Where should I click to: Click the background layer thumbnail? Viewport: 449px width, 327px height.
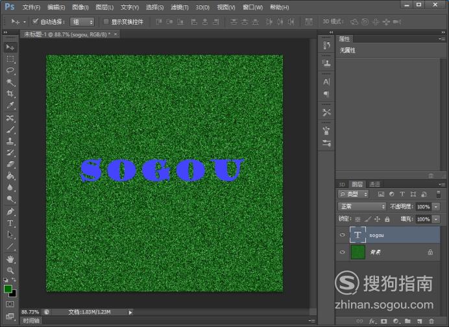click(358, 252)
